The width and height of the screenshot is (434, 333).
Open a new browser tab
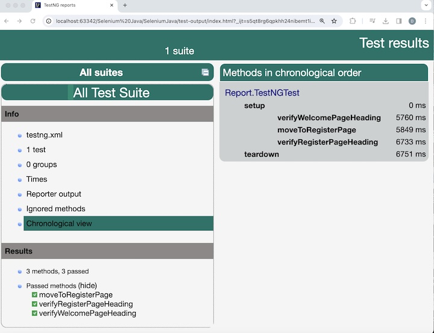[x=125, y=5]
